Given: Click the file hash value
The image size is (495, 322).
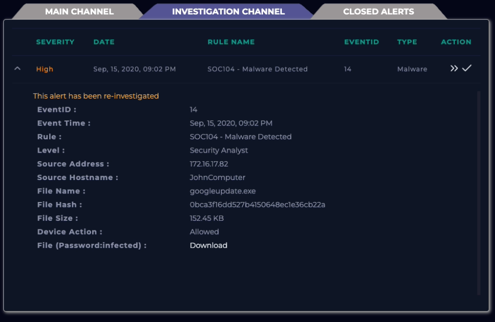Looking at the screenshot, I should (257, 205).
